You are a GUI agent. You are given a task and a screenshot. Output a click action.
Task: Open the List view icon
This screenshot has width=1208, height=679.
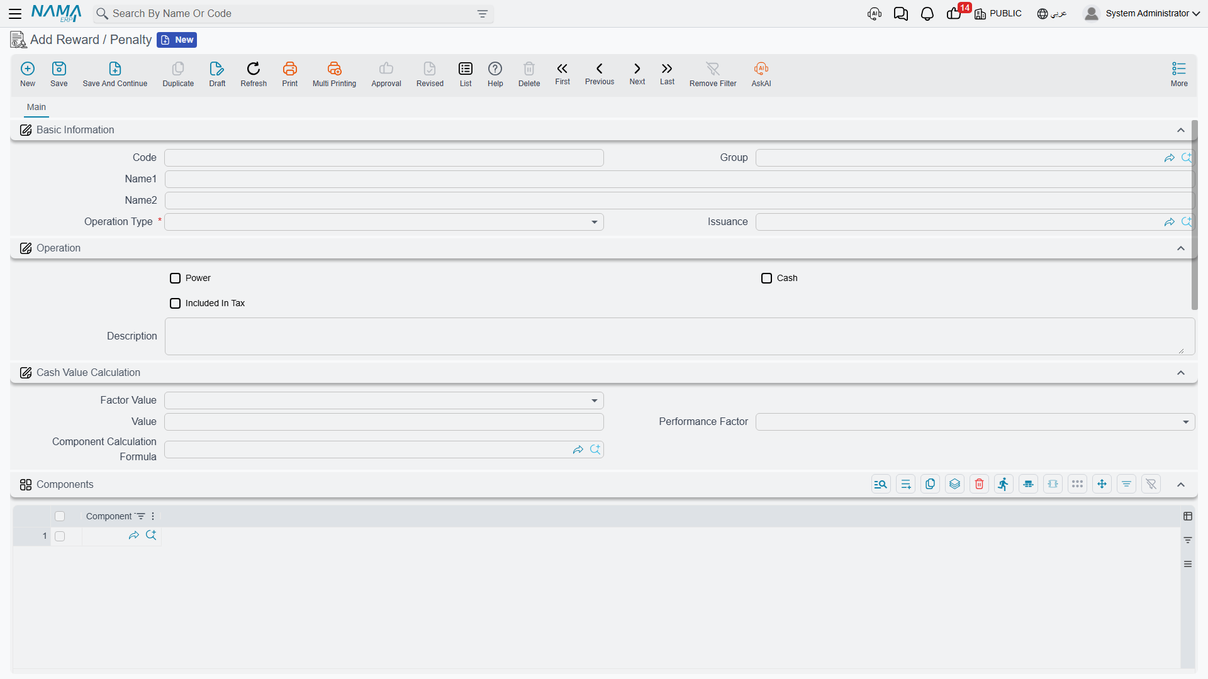point(466,74)
